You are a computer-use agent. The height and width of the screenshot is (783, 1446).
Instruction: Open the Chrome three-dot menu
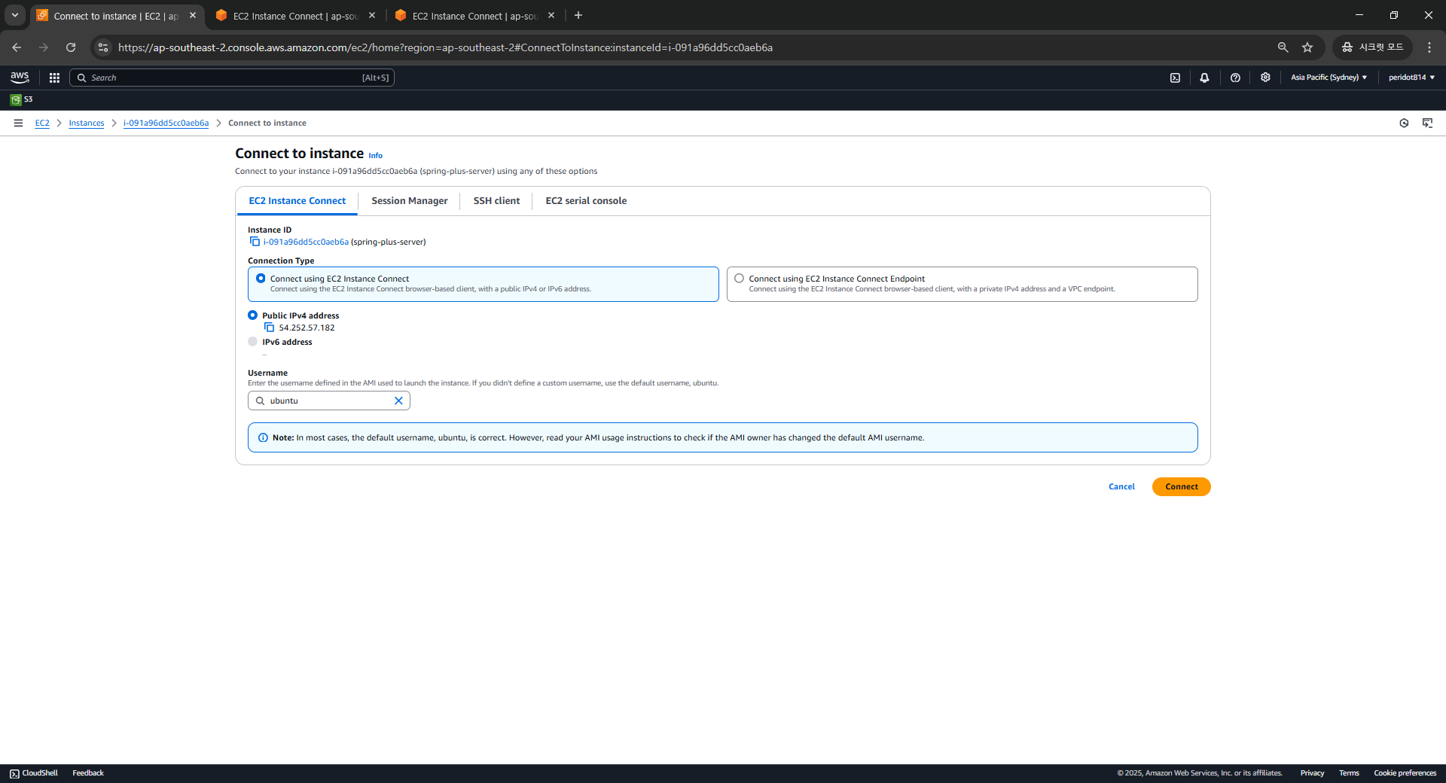coord(1429,47)
